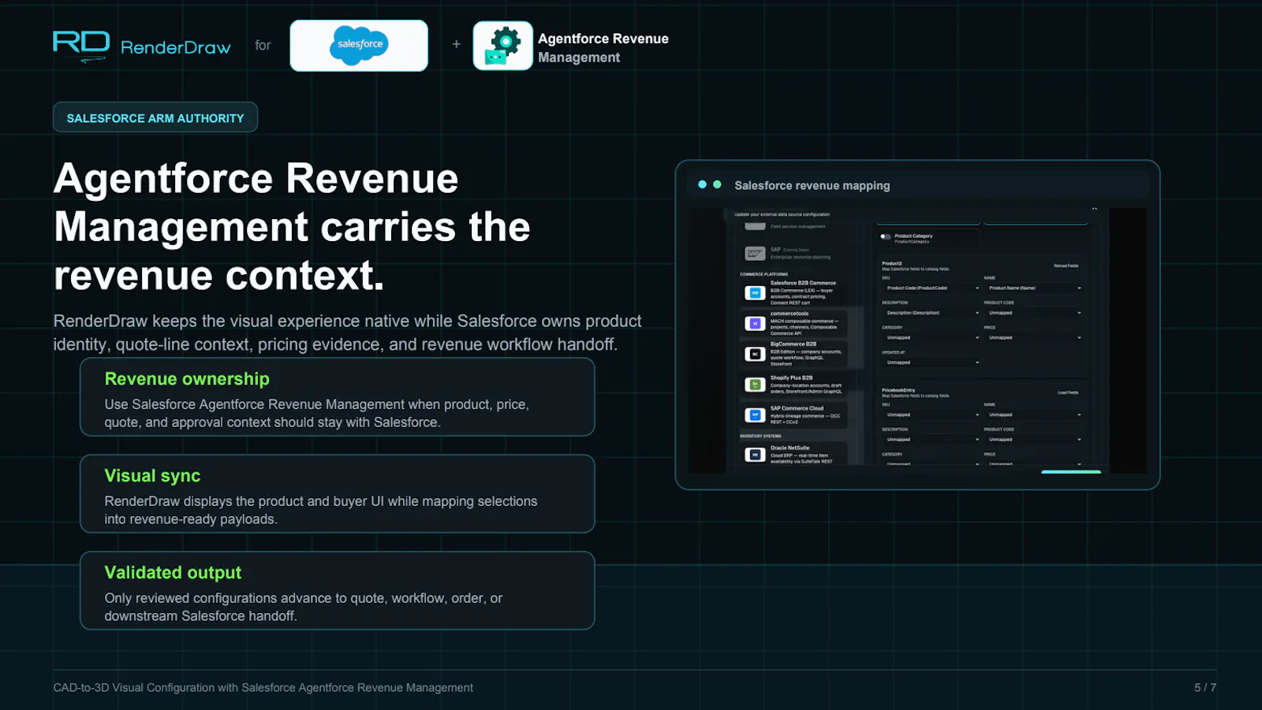Viewport: 1262px width, 710px height.
Task: Click the Agentforce Revenue Management header label
Action: tap(603, 48)
